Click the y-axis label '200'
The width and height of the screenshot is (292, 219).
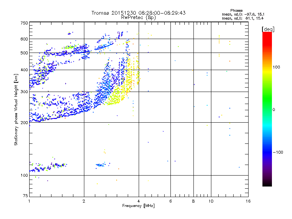tap(24, 123)
